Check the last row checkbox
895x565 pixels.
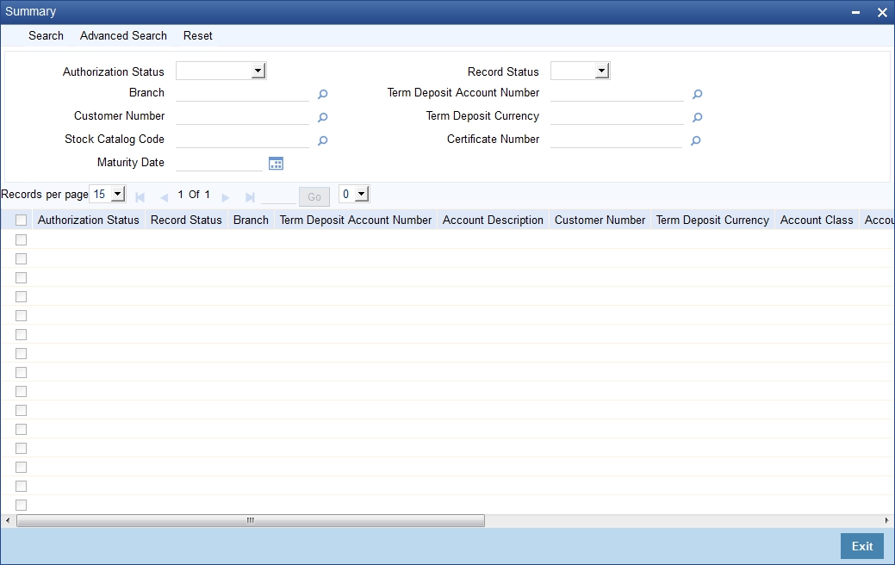[x=22, y=505]
